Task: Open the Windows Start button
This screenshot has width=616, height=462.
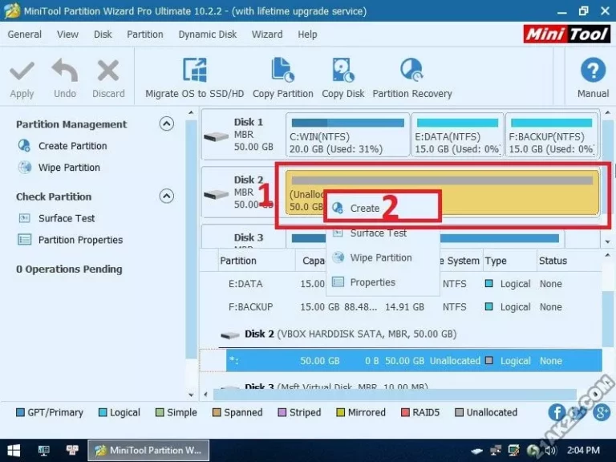Action: [14, 450]
